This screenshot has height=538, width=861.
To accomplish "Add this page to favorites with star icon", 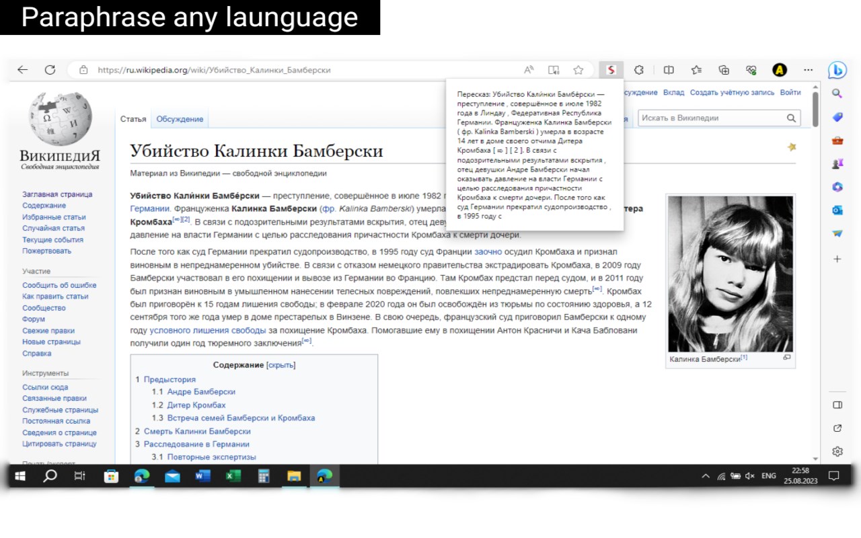I will coord(578,70).
